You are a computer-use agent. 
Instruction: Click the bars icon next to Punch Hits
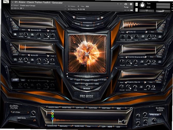[x=98, y=19]
